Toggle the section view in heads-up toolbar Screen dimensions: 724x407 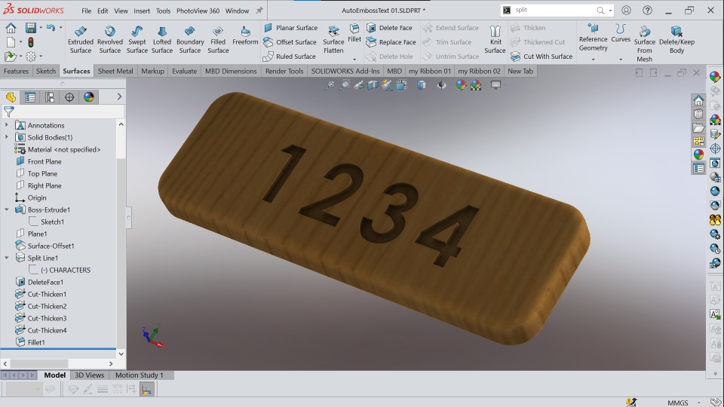373,85
